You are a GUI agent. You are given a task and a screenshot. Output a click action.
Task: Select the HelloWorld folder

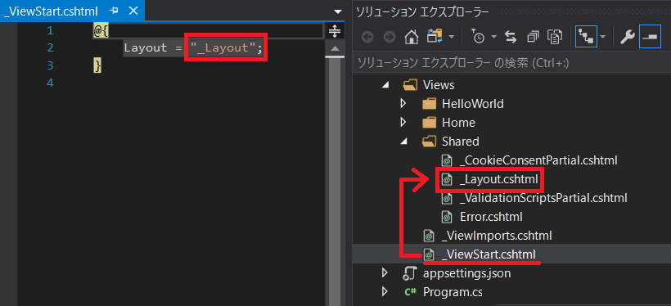(472, 104)
